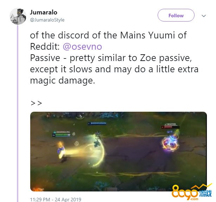Play the embedded Yuumi gameplay video

(x=118, y=152)
